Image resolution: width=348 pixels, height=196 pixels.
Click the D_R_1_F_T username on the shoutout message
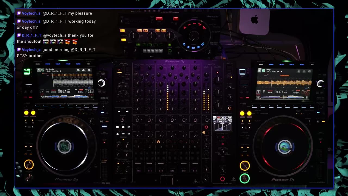(x=32, y=35)
